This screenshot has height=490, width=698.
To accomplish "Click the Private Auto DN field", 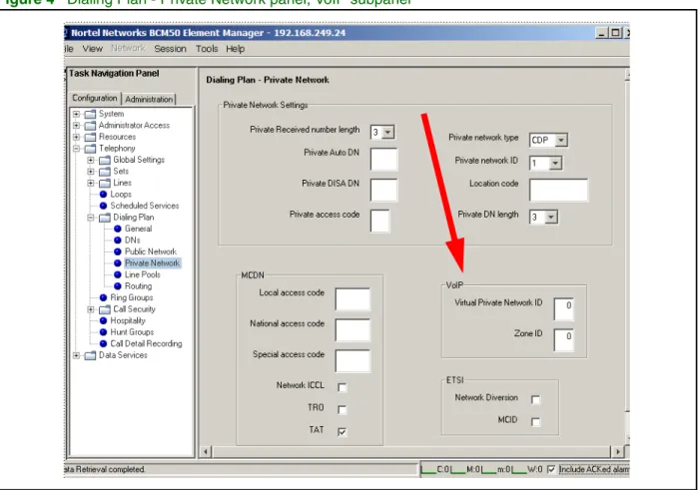I will (383, 160).
